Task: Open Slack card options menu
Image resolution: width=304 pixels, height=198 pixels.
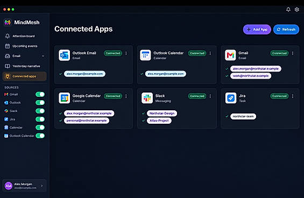Action: point(210,96)
